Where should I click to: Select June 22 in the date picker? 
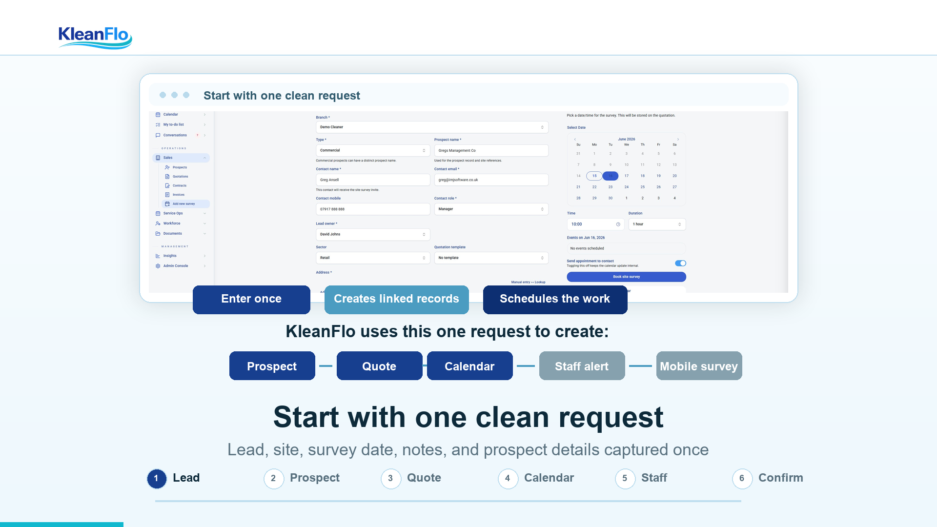(594, 187)
